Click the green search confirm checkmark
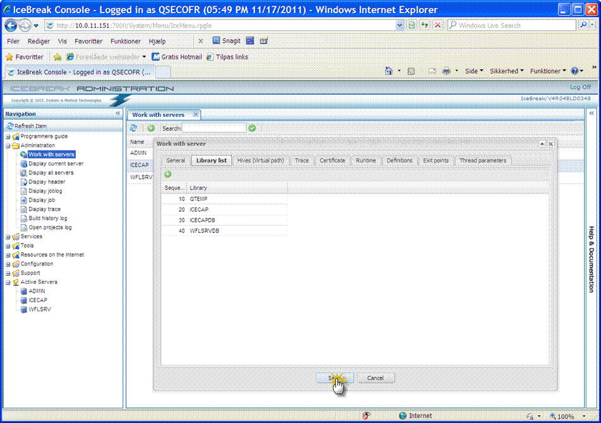The height and width of the screenshot is (423, 601). [x=252, y=128]
